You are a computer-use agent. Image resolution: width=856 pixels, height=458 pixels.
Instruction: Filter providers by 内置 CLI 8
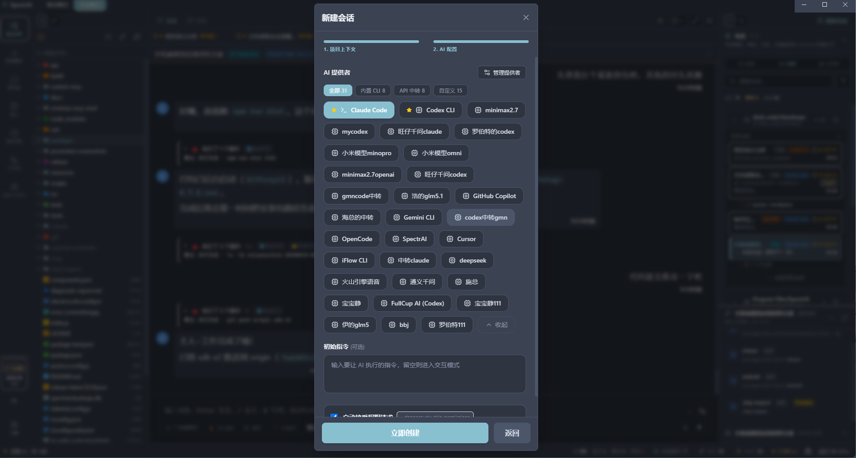[x=372, y=90]
